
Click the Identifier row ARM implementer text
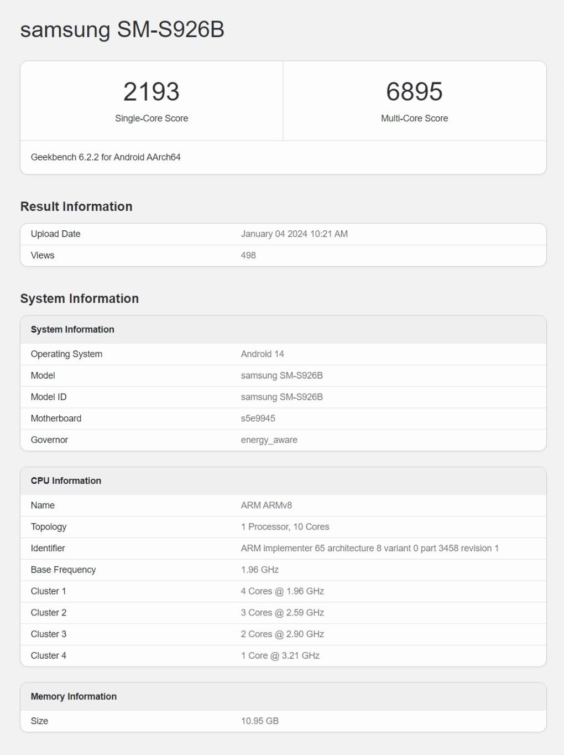370,549
